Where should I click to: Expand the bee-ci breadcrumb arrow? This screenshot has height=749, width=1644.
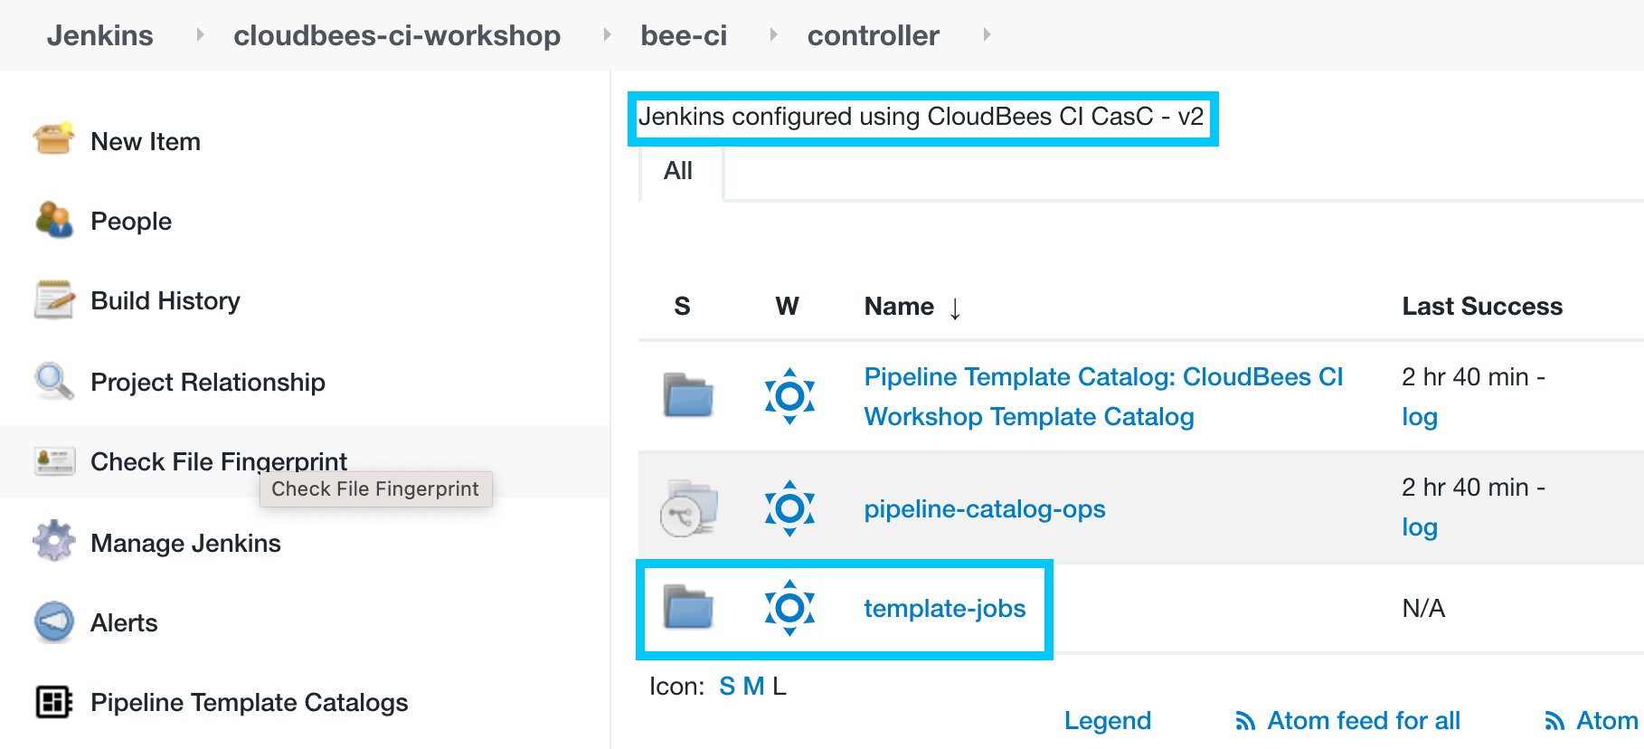(x=773, y=34)
